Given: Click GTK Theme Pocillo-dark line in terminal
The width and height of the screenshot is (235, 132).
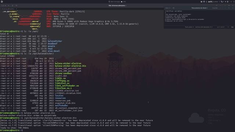Looking at the screenshot, I should [66, 11].
